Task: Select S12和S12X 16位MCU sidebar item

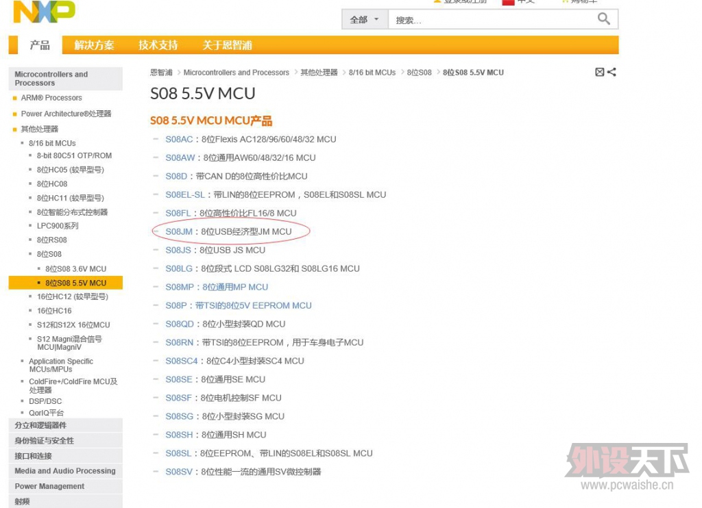Action: [x=73, y=325]
